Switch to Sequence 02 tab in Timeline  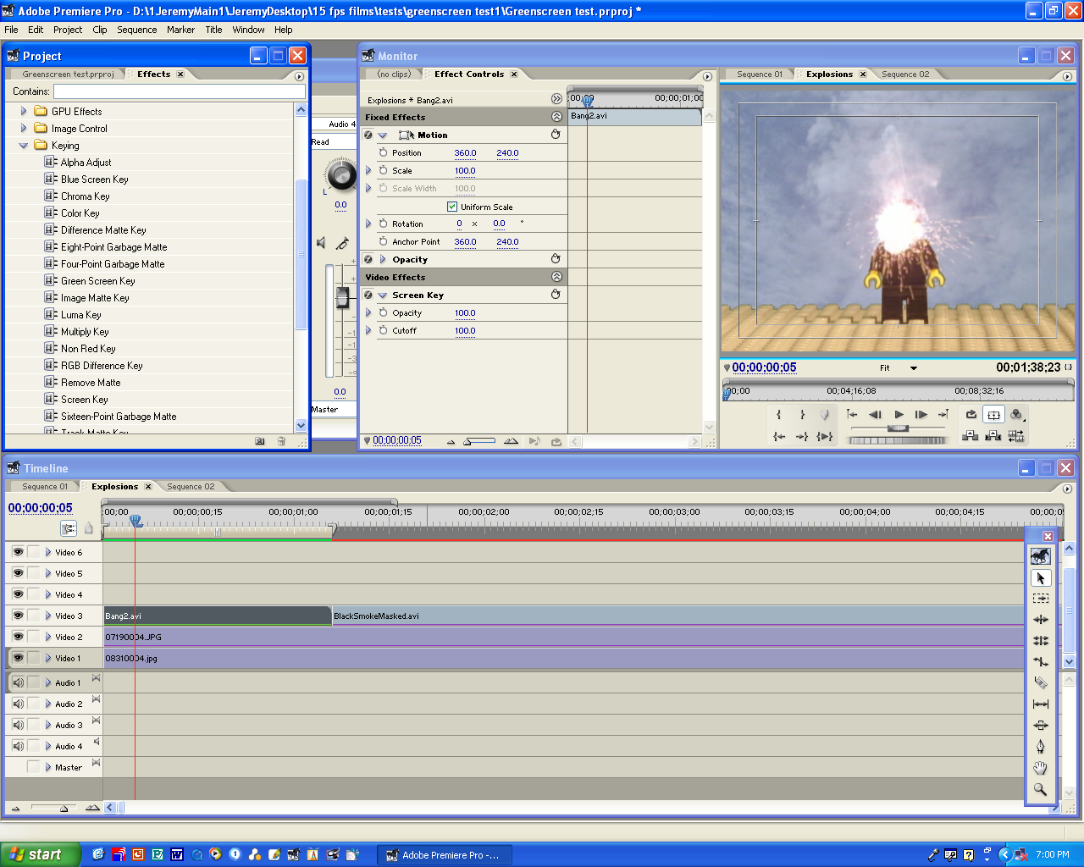pyautogui.click(x=191, y=487)
